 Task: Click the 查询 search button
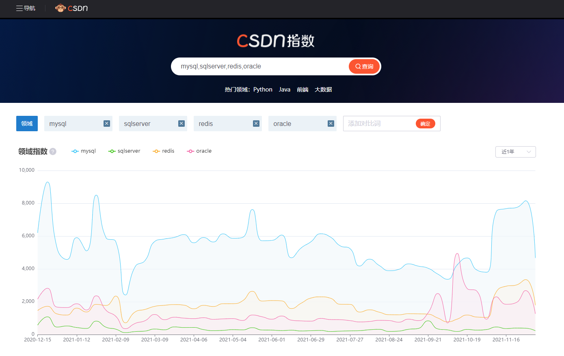pyautogui.click(x=364, y=66)
